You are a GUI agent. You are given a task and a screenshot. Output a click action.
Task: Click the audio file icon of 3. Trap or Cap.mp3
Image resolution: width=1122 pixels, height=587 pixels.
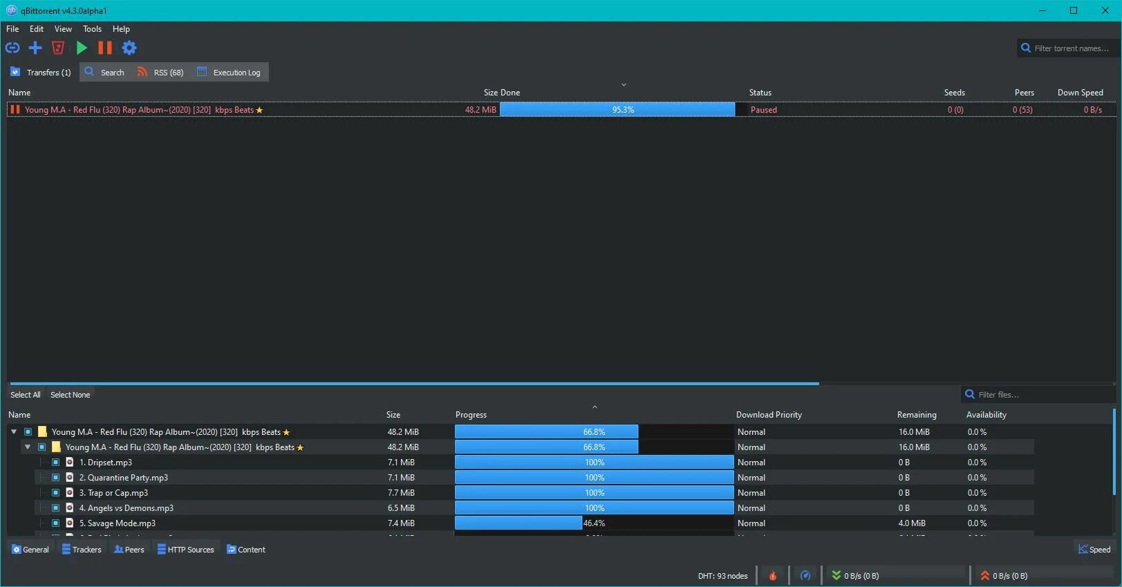pyautogui.click(x=70, y=492)
